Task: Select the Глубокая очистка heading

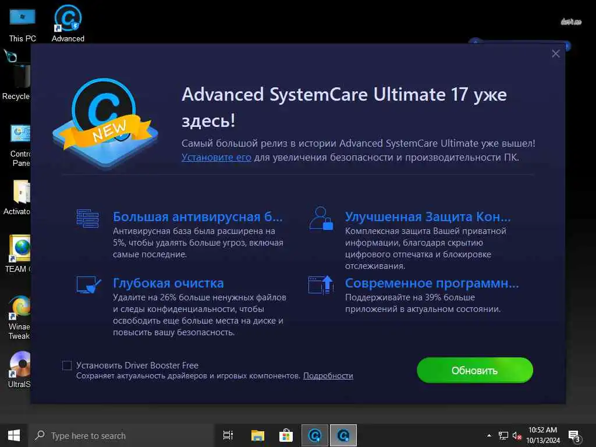Action: tap(168, 283)
